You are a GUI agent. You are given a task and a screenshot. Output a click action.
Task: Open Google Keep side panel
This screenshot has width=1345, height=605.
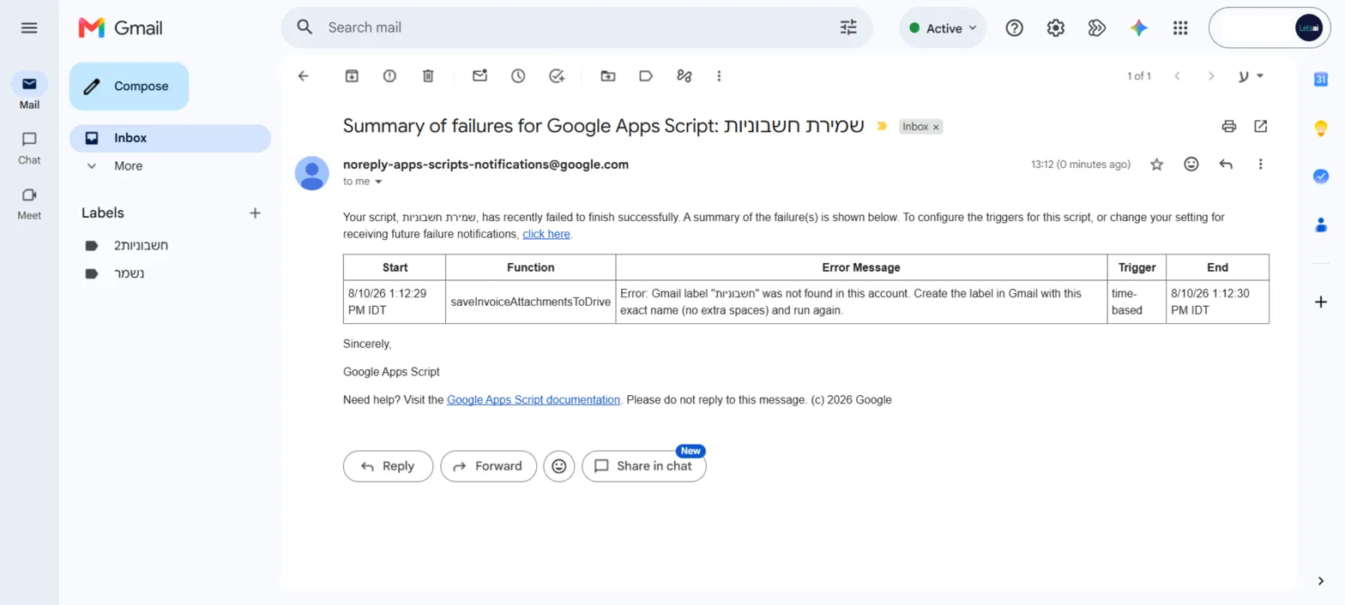click(1321, 128)
